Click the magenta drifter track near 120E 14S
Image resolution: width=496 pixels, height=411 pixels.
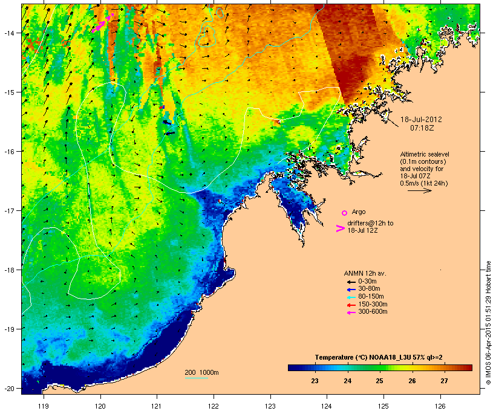tap(102, 24)
